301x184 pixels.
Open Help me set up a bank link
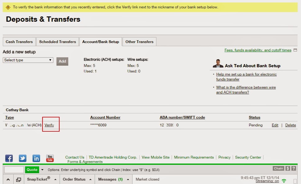point(246,77)
